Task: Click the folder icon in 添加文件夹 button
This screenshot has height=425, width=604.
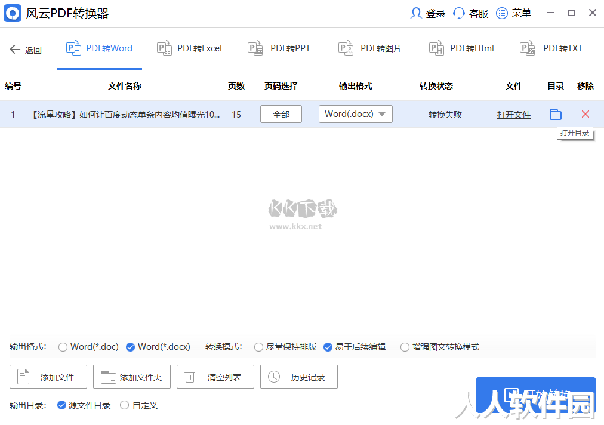Action: pyautogui.click(x=108, y=377)
